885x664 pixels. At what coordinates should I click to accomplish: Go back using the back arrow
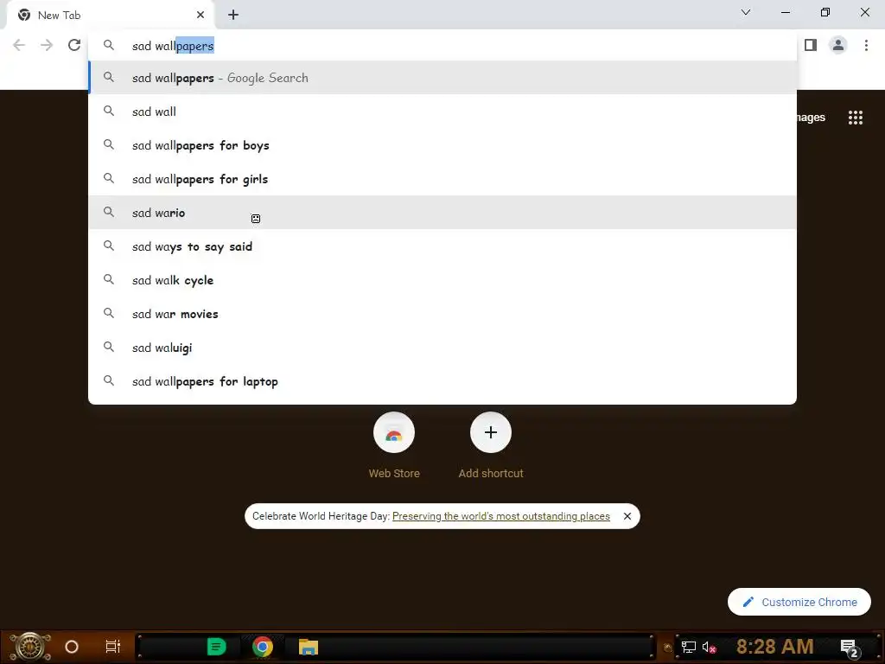(x=19, y=45)
